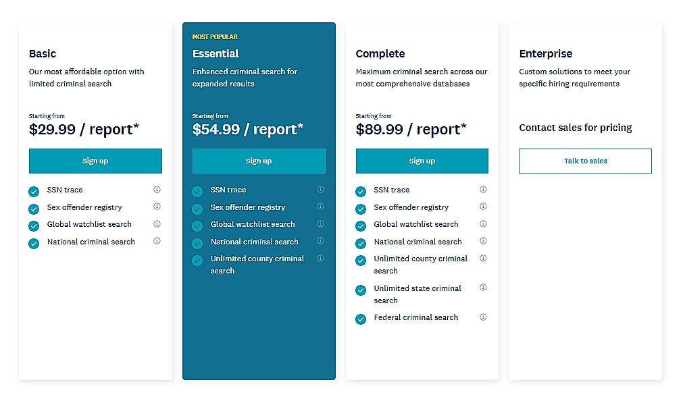Click checkmark beside Essential Unlimited county criminal search
Image resolution: width=683 pixels, height=397 pixels.
click(x=197, y=261)
